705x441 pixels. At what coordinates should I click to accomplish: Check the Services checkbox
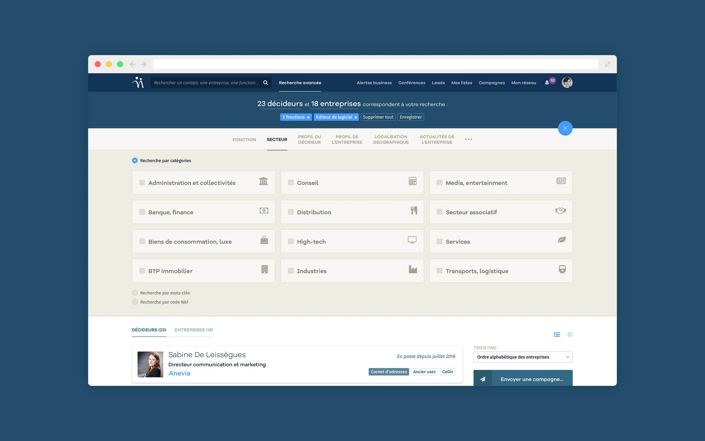(x=439, y=242)
